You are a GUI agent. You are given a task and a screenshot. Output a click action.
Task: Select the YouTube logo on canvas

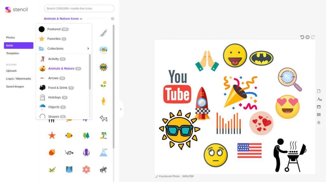click(x=177, y=87)
